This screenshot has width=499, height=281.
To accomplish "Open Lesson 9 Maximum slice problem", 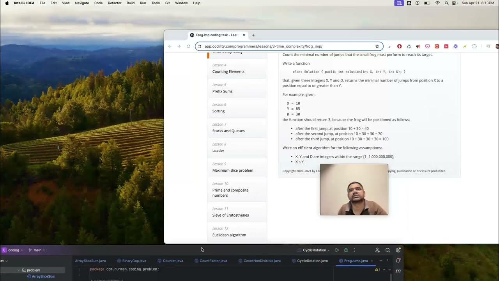I will 237,167.
